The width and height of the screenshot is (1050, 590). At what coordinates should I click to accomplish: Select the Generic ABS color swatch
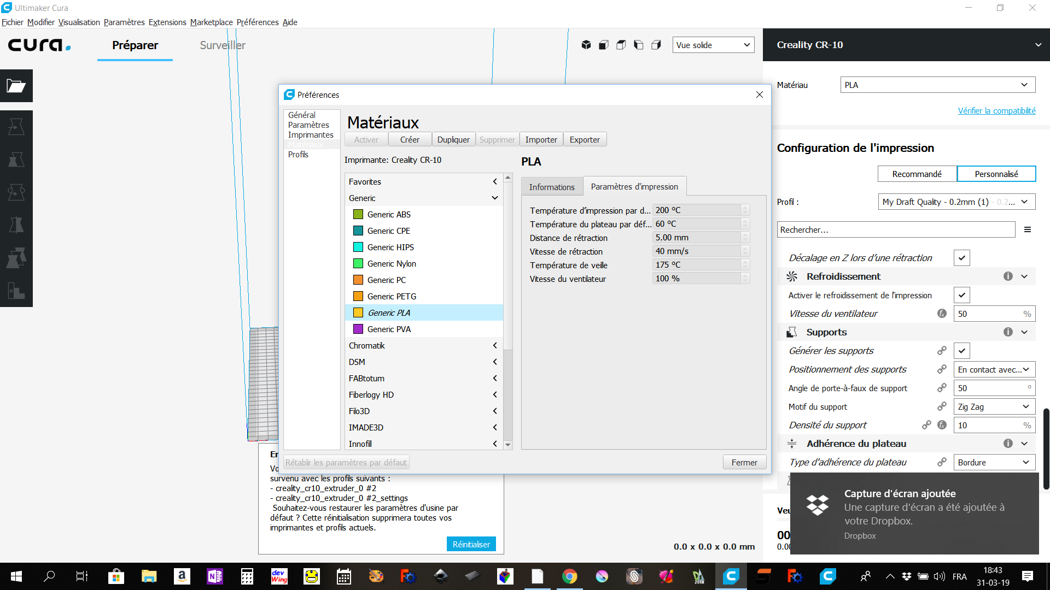[358, 214]
